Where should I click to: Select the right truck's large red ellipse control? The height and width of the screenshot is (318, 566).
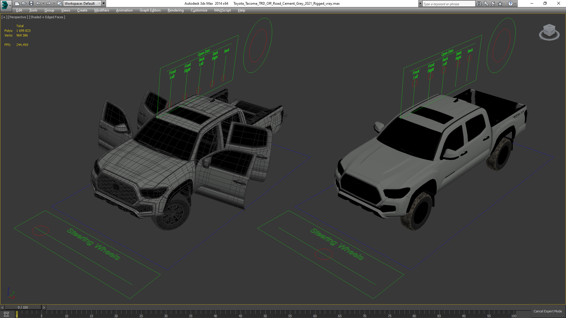501,45
